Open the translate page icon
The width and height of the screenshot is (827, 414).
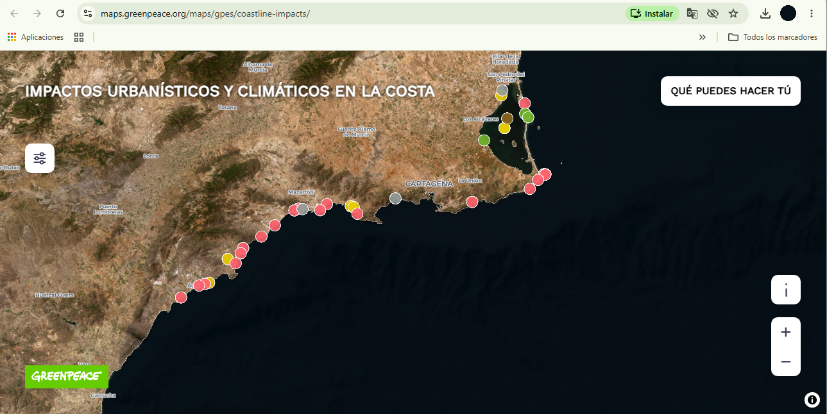coord(692,13)
